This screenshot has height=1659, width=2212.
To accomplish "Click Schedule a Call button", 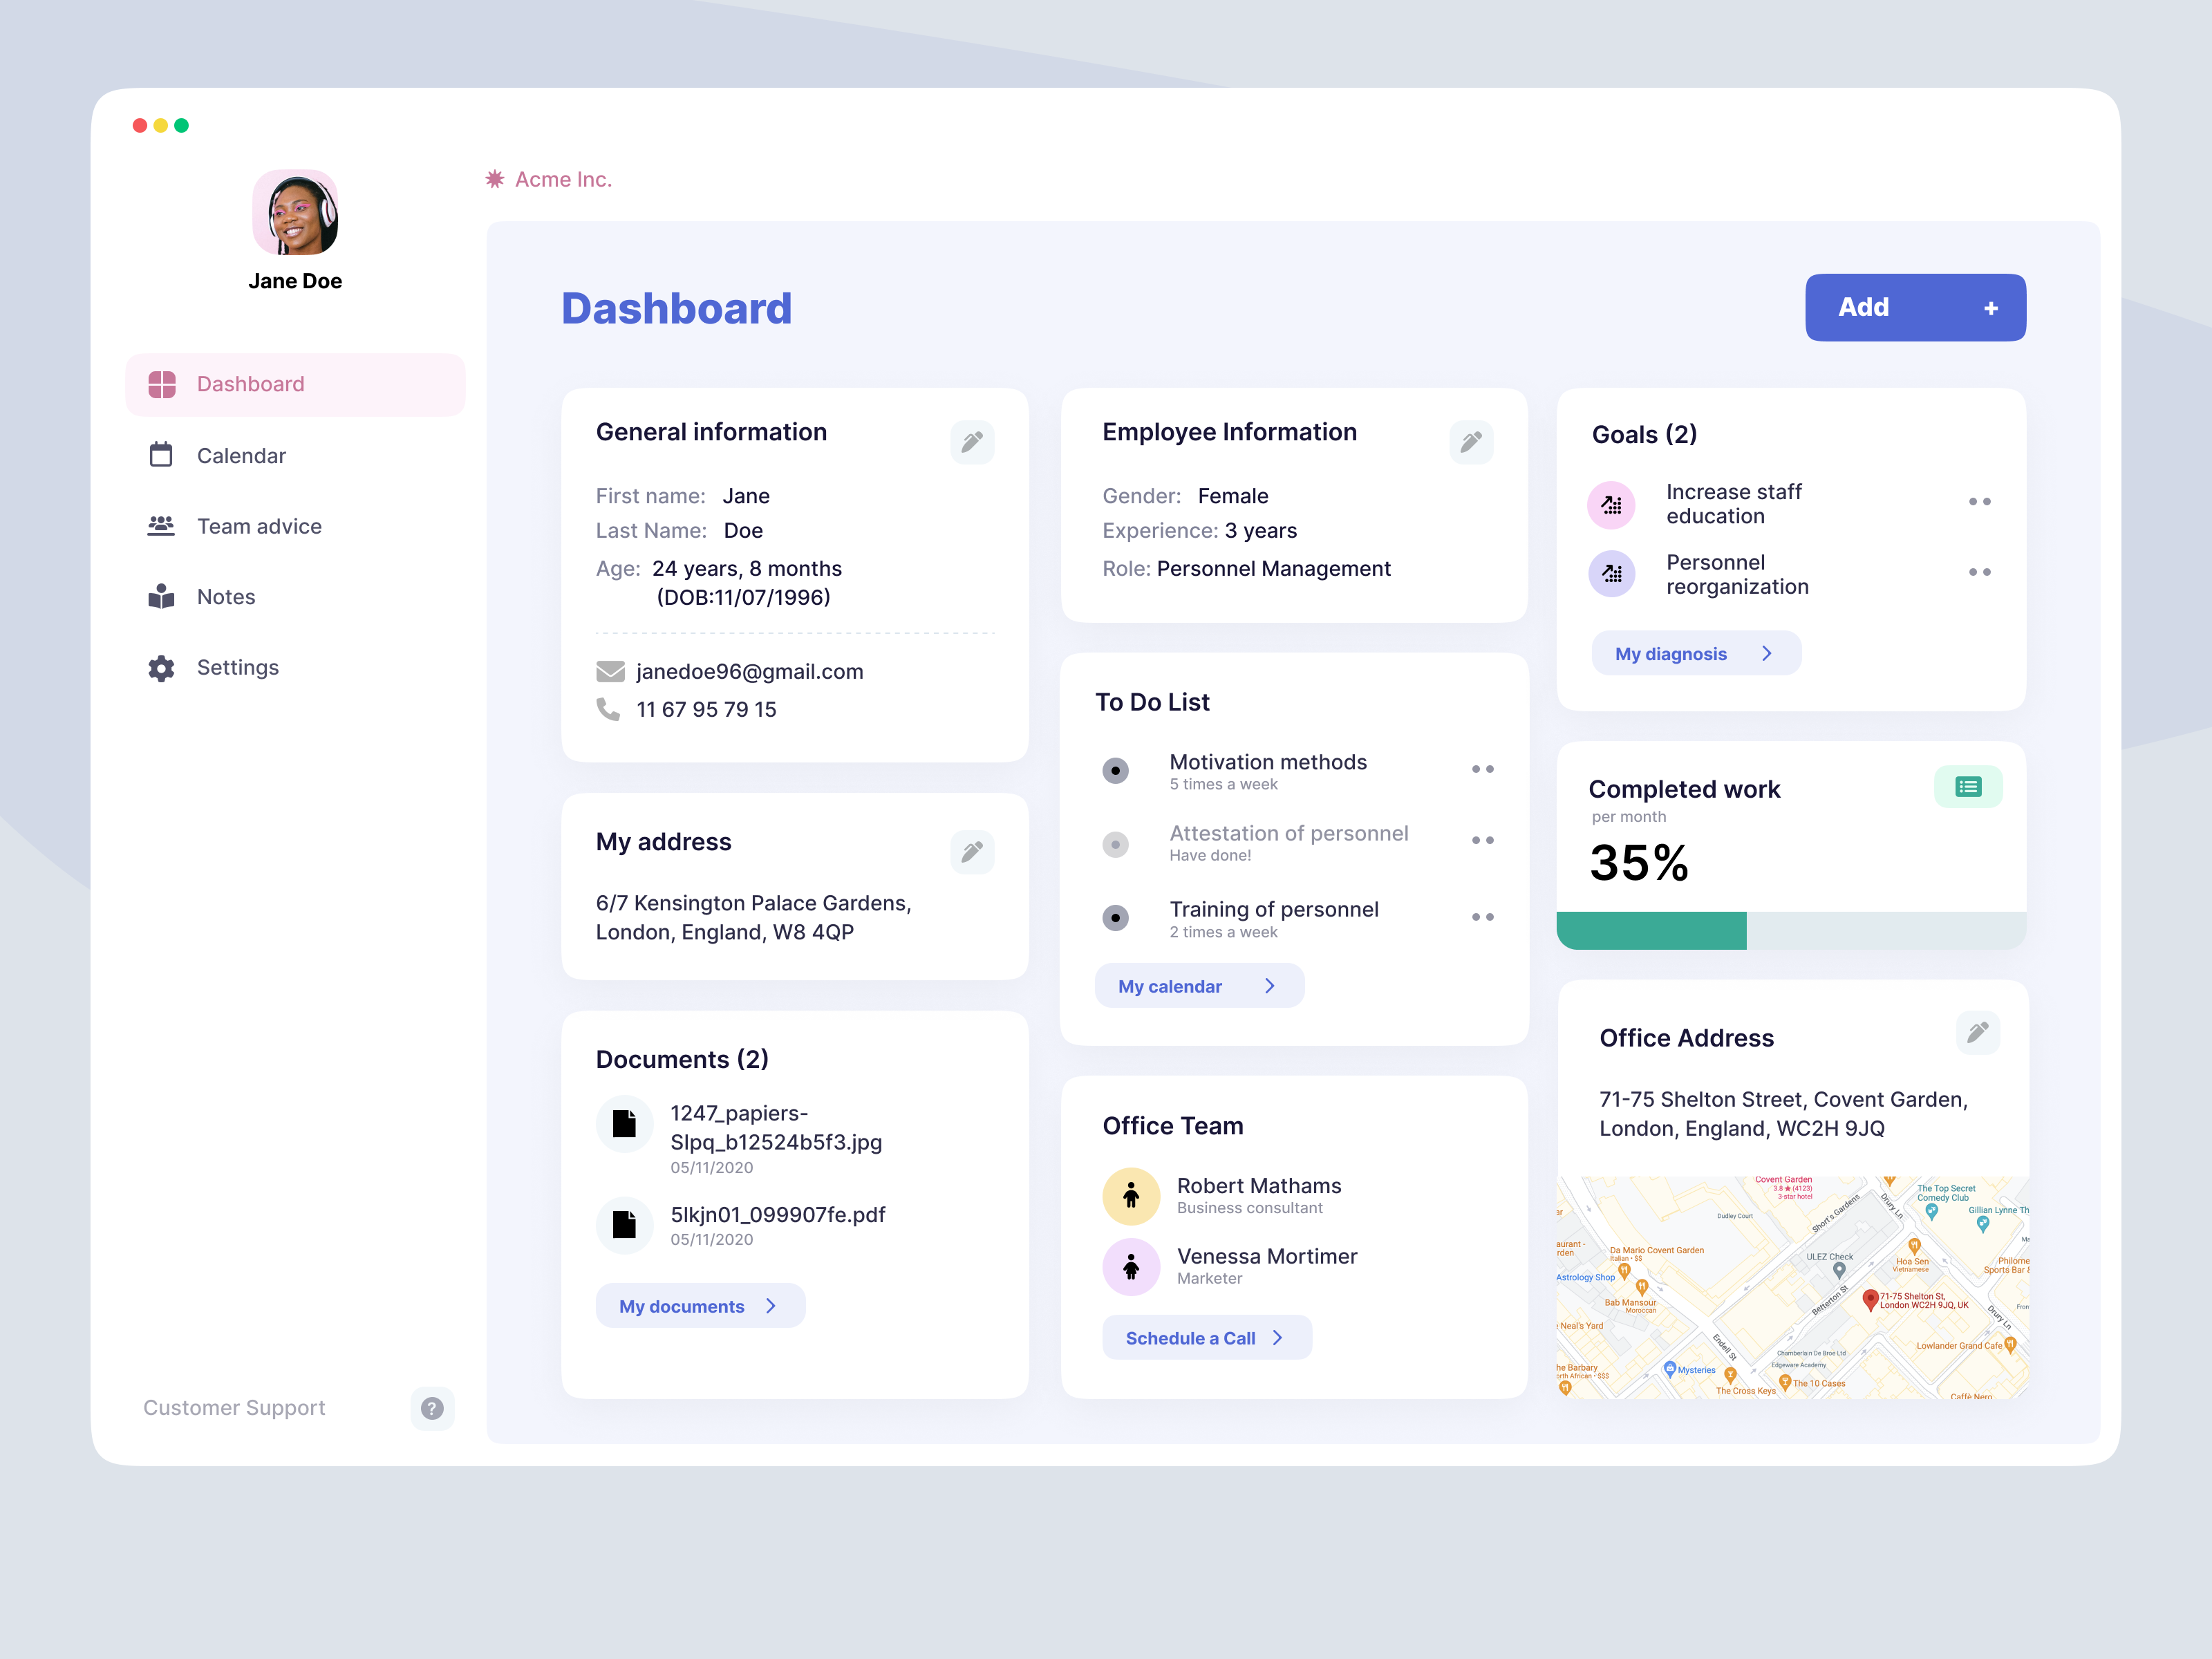I will tap(1205, 1338).
